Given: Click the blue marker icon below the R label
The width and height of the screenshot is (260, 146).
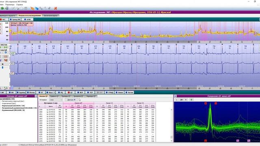Looking at the screenshot, I should click(x=2, y=68).
